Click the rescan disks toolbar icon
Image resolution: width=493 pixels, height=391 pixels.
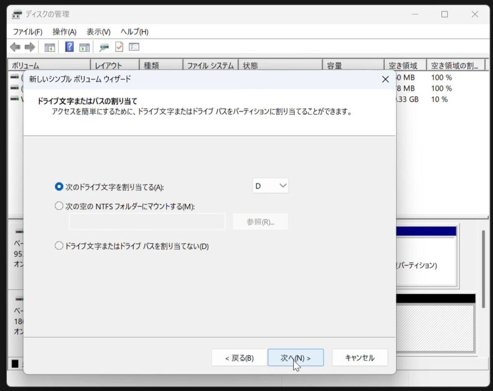click(x=104, y=47)
